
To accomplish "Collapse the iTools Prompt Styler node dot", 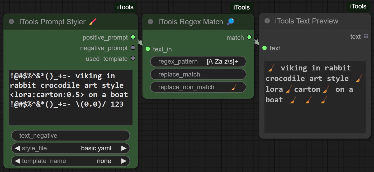I will tap(11, 22).
